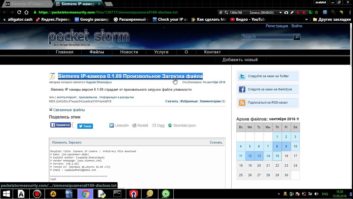Click the Скачать link under the MD5
353x199 pixels.
172,101
